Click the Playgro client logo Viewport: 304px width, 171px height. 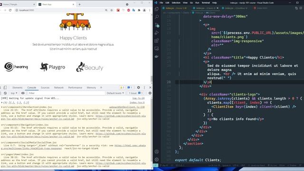[x=53, y=67]
